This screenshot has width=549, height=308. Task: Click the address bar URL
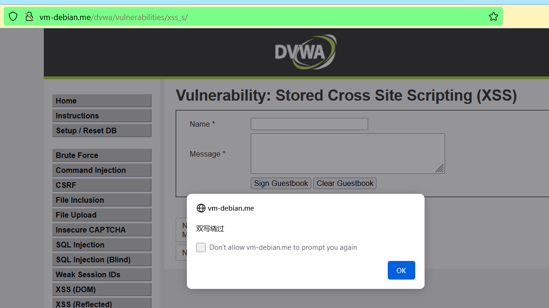(113, 17)
